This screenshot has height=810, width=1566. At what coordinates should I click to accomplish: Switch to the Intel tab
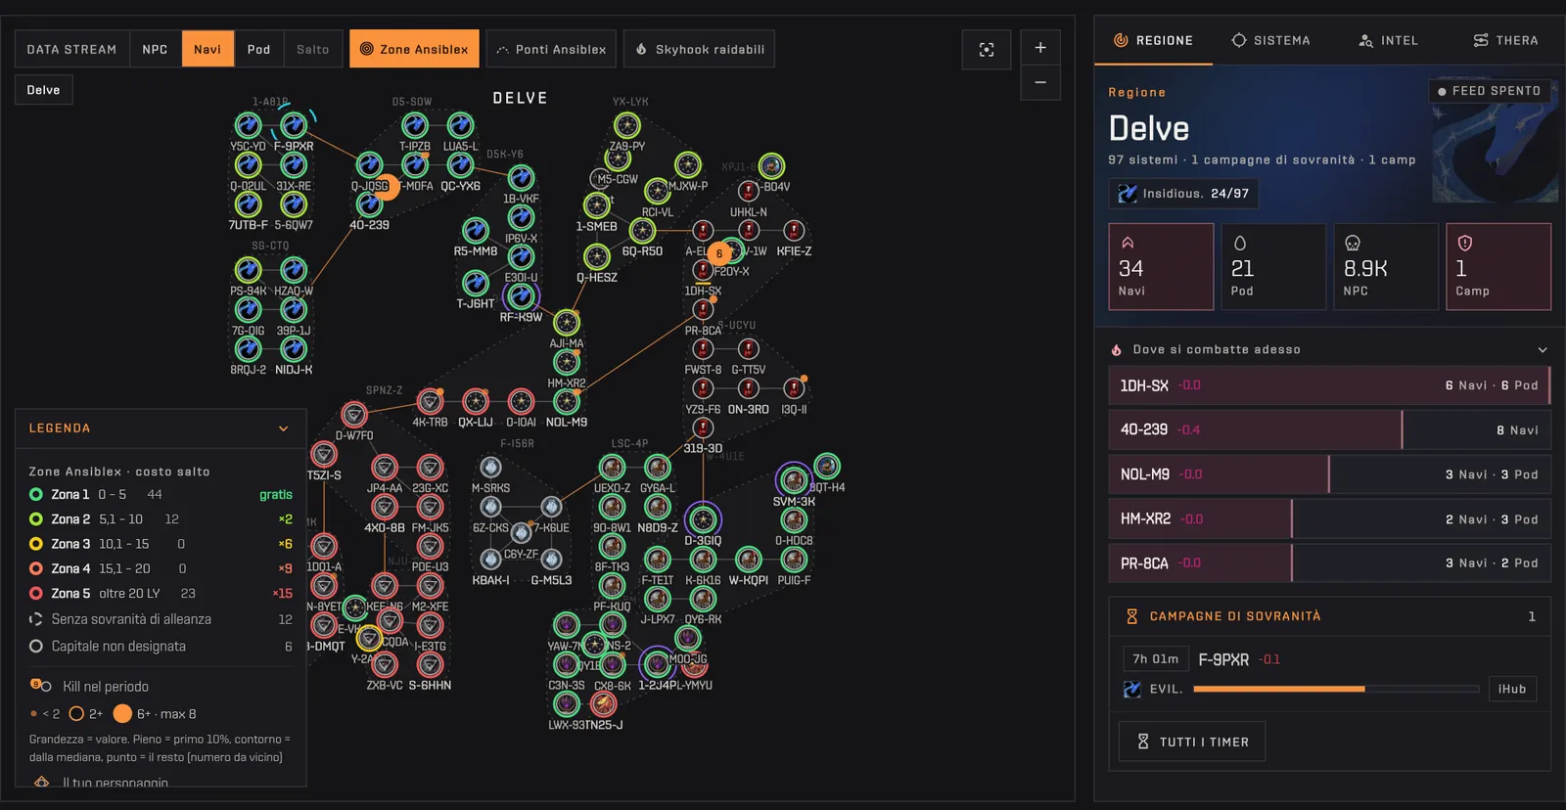point(1388,40)
